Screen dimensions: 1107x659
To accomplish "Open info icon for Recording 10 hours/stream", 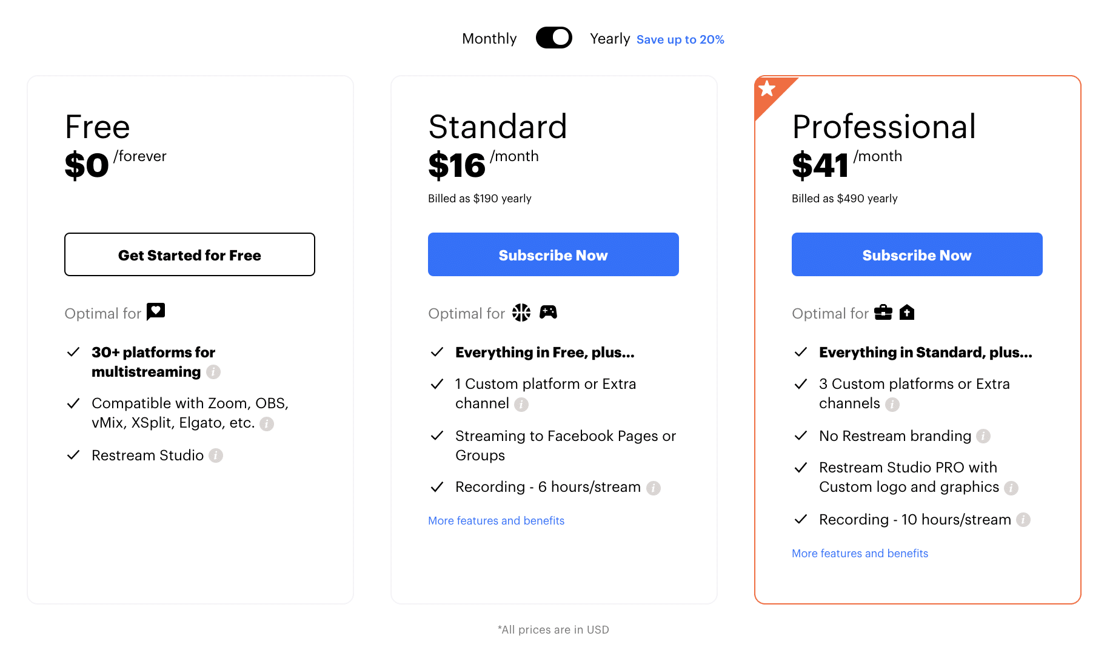I will click(1023, 520).
